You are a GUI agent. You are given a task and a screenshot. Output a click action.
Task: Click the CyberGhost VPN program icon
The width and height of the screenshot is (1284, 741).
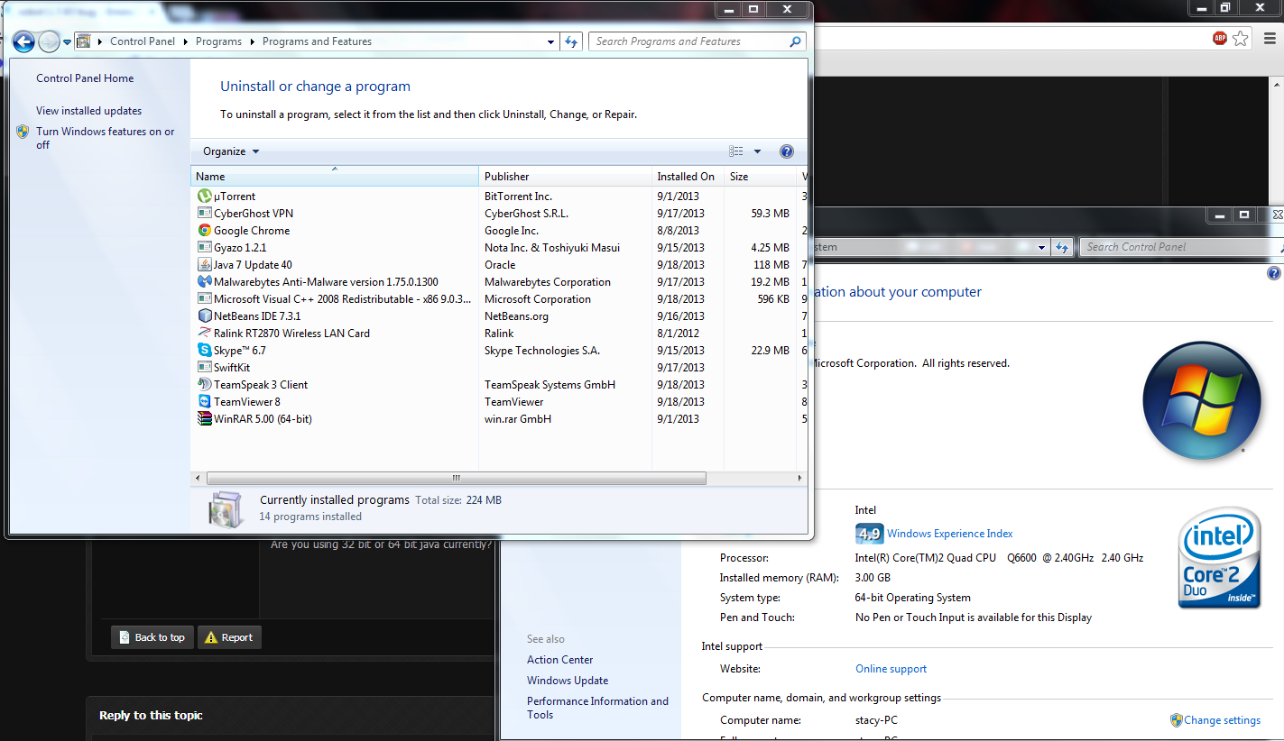[x=205, y=213]
